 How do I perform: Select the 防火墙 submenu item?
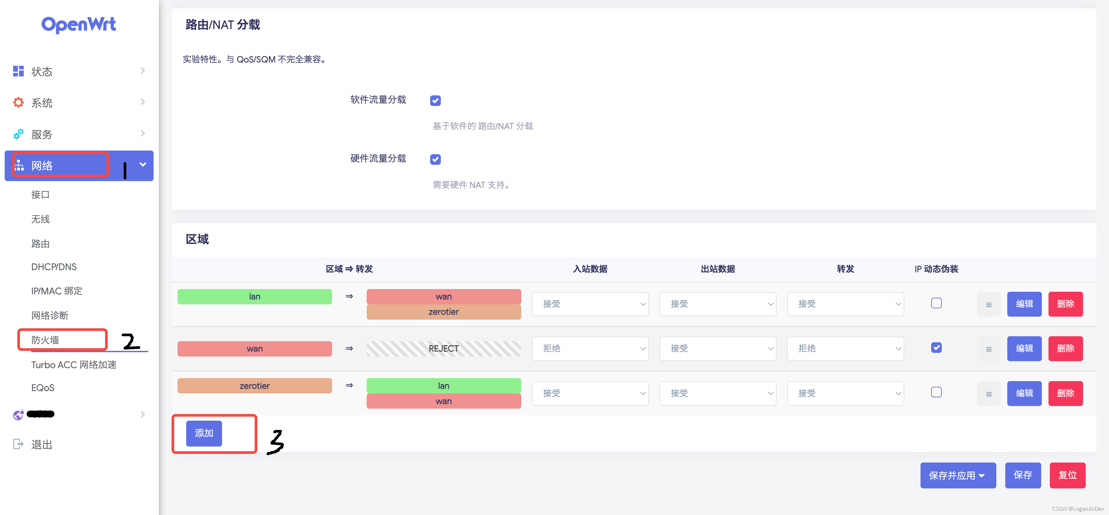(x=45, y=340)
